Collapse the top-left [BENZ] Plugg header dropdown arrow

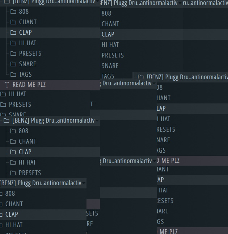pyautogui.click(x=97, y=2)
